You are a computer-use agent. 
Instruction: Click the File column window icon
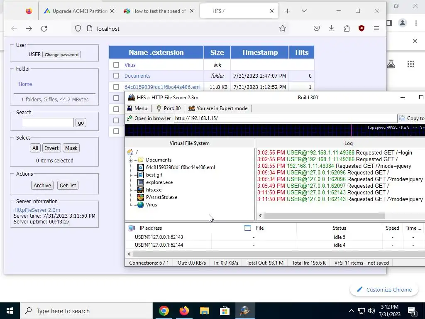click(248, 228)
